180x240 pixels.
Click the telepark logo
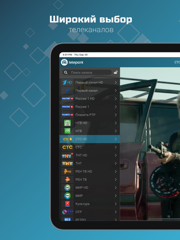tap(72, 62)
